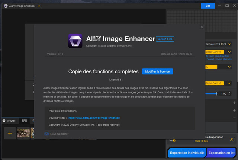238x160 pixels.
Task: Click the PNG [8 bits] format text
Action: 202,141
